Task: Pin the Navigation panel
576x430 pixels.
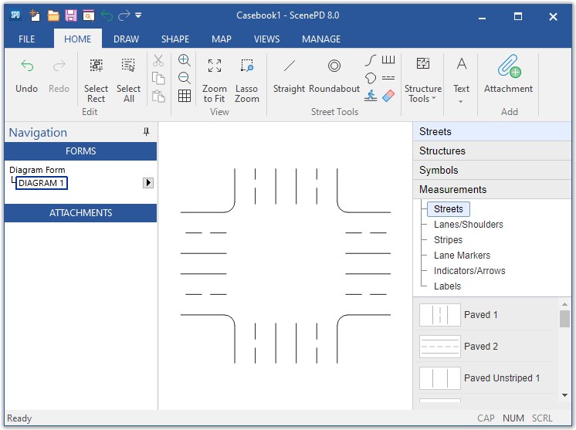Action: coord(147,133)
